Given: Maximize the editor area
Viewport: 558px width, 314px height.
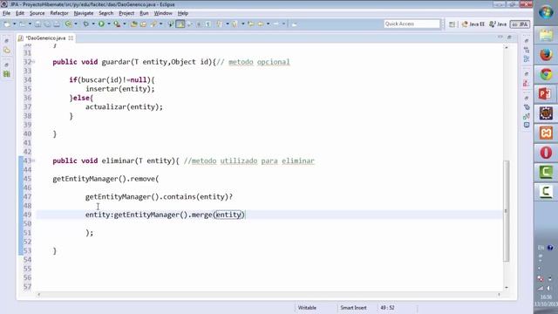Looking at the screenshot, I should tap(509, 37).
